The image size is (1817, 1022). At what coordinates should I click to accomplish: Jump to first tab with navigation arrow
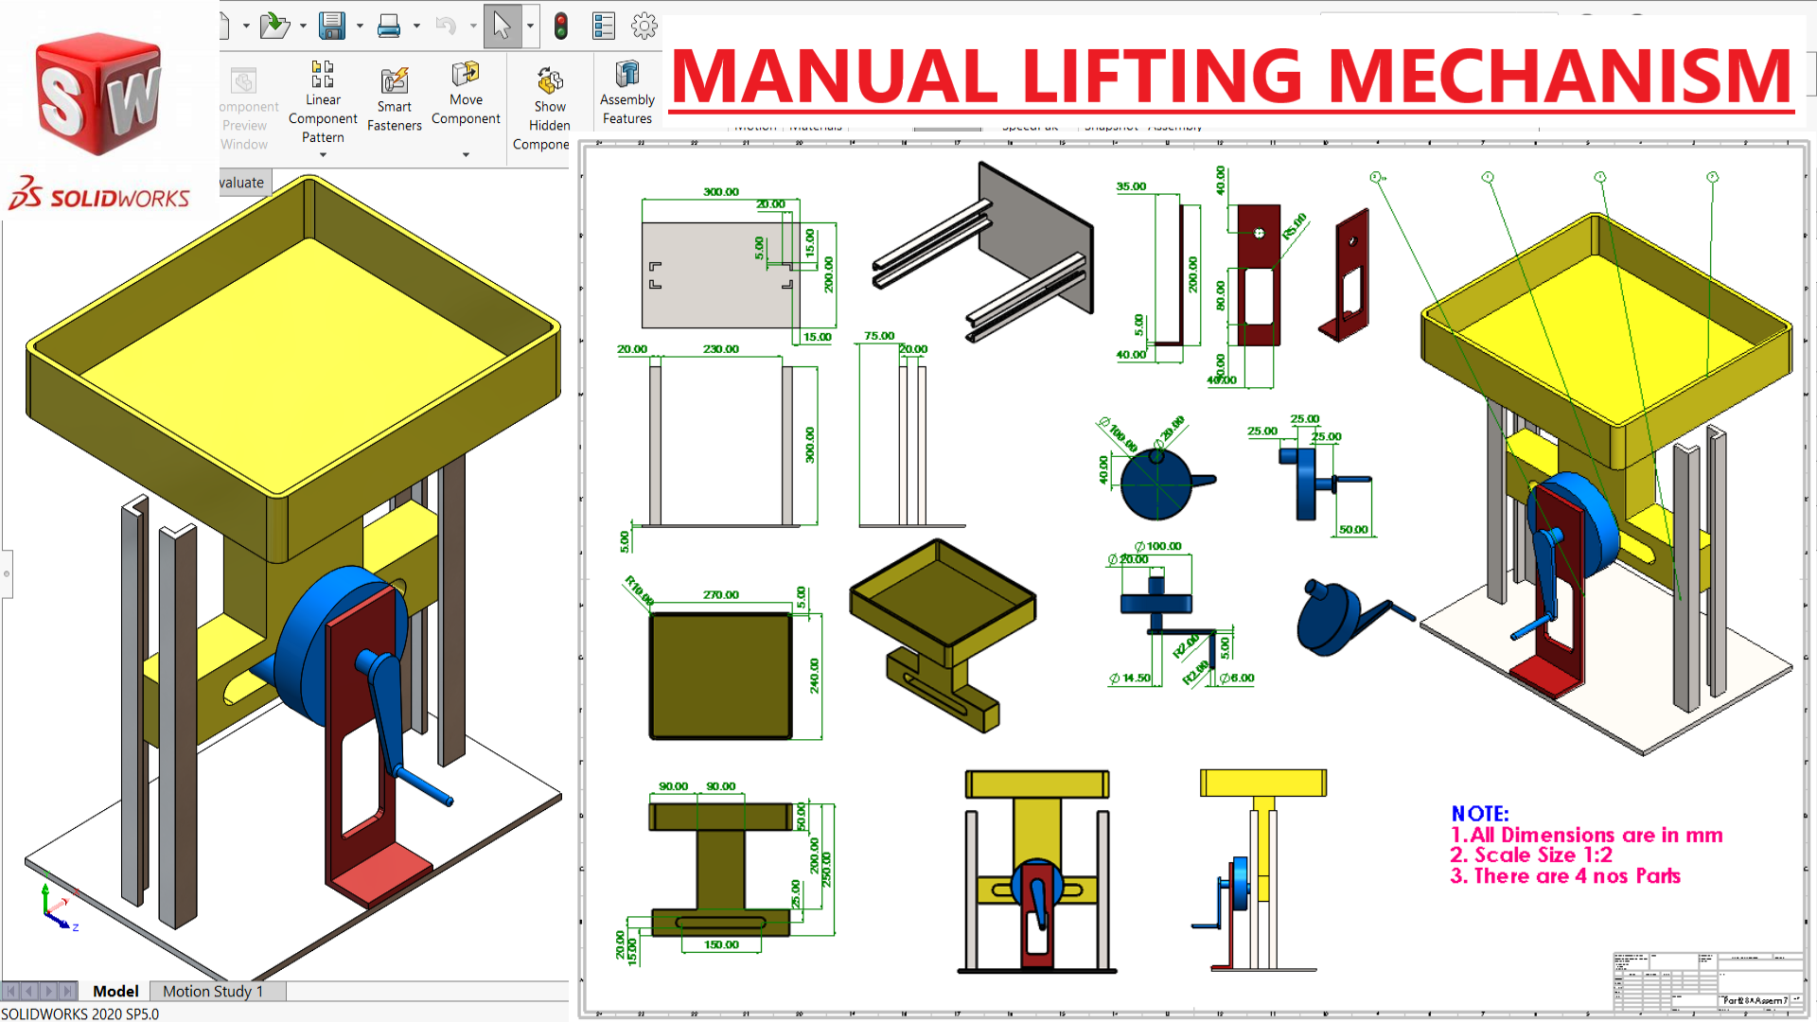tap(11, 991)
